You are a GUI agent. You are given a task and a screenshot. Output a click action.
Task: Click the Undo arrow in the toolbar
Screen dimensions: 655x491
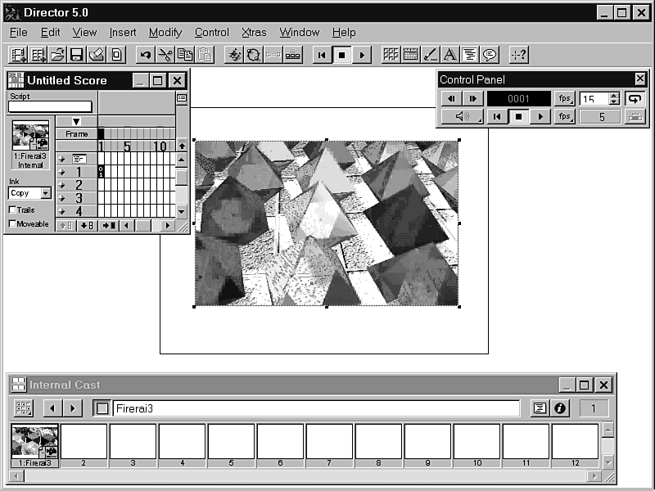coord(146,55)
